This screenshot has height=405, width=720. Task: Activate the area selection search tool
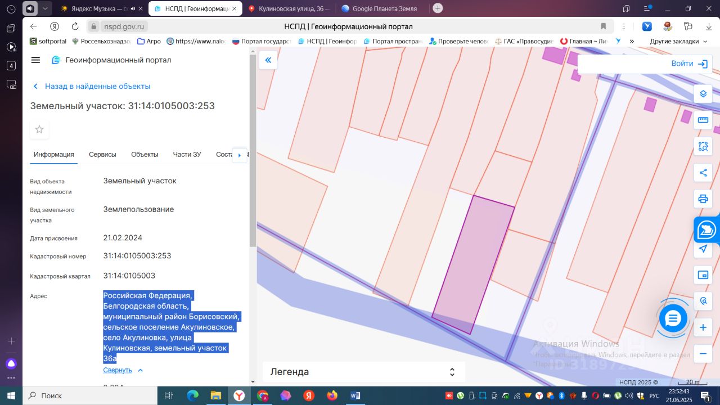(703, 146)
